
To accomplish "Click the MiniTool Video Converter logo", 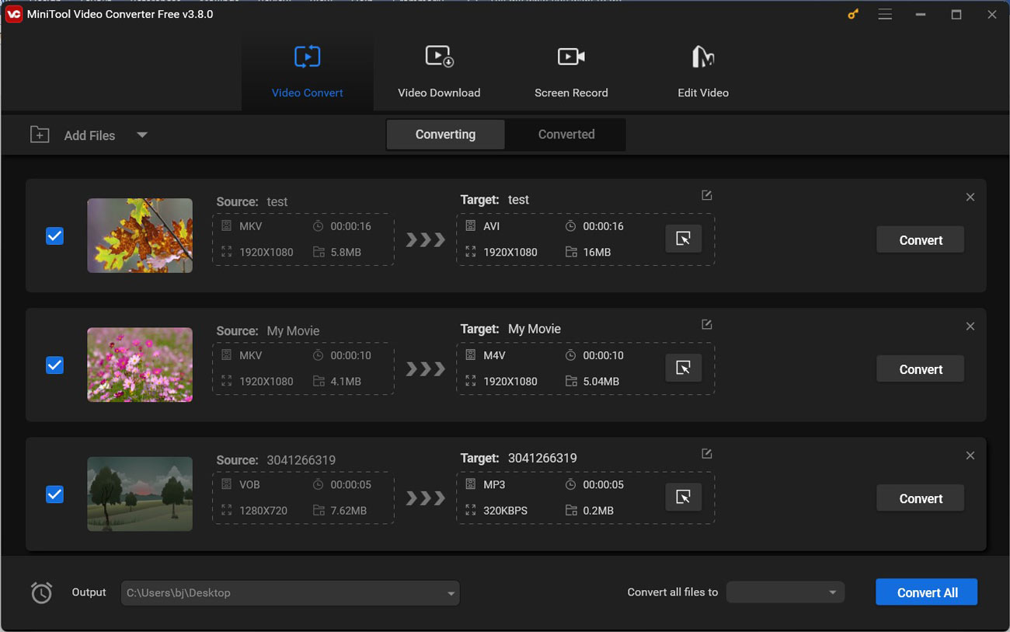I will pyautogui.click(x=13, y=14).
